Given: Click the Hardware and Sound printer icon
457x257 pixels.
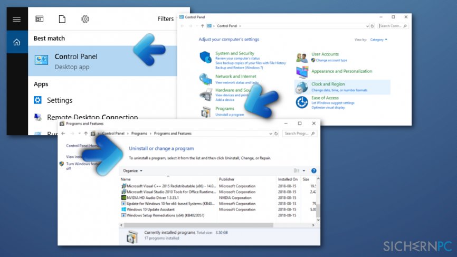Looking at the screenshot, I should [206, 94].
